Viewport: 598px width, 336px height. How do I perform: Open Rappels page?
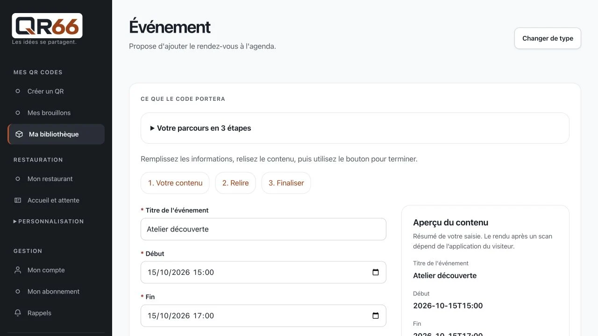56,313
